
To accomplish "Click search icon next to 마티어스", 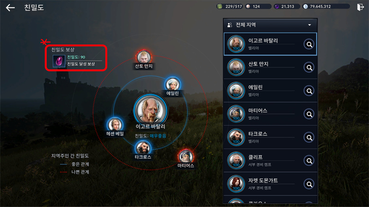I will coord(309,114).
